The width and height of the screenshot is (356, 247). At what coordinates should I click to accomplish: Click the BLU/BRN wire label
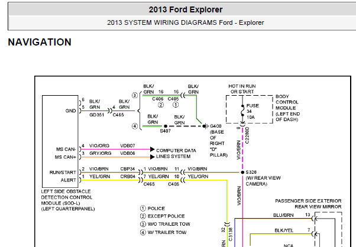(x=283, y=215)
